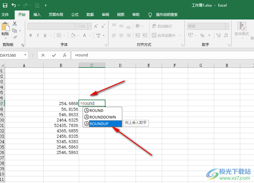The width and height of the screenshot is (254, 183).
Task: Switch to the 数据 ribbon tab
Action: click(90, 15)
